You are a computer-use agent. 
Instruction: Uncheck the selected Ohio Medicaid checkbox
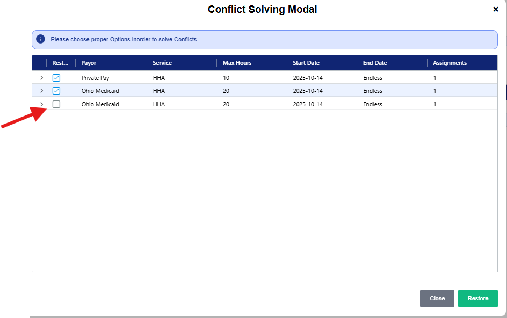tap(56, 91)
